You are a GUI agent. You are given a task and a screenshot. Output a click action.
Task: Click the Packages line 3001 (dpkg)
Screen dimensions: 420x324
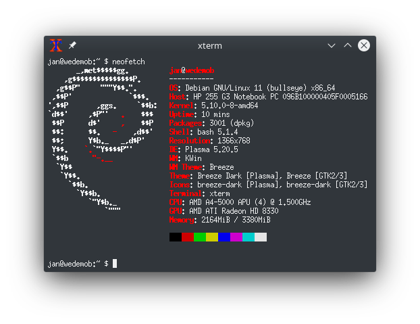(211, 123)
